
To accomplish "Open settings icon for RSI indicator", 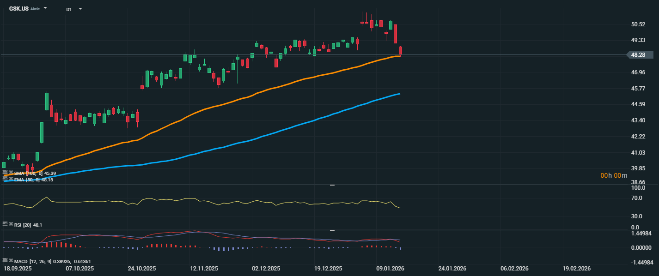I will point(5,224).
